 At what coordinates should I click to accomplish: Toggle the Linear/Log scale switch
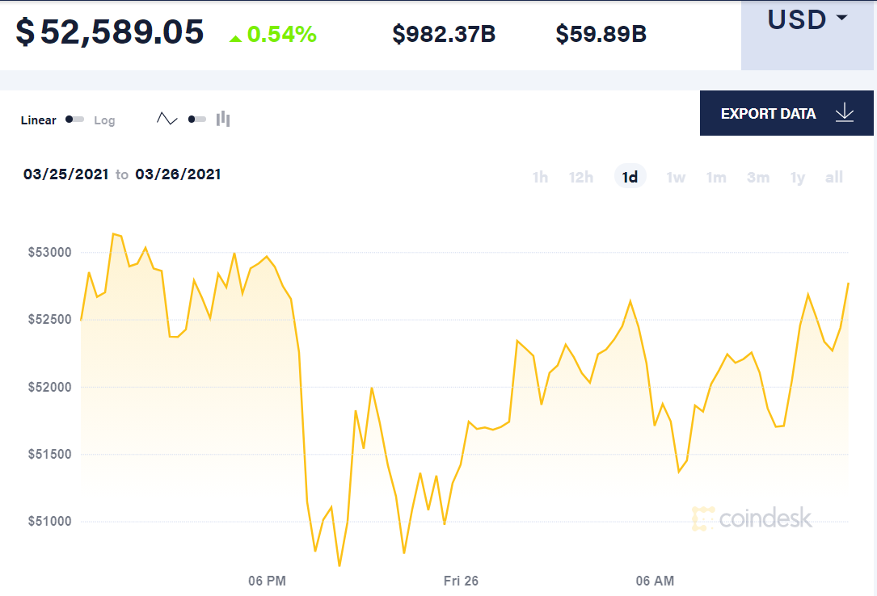pyautogui.click(x=74, y=118)
